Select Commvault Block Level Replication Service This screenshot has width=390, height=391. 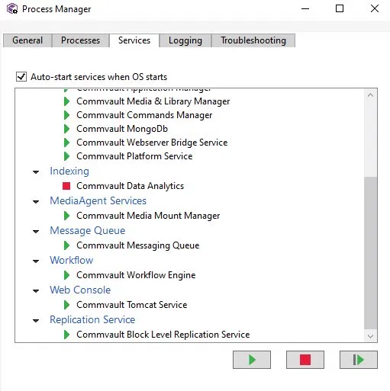pyautogui.click(x=163, y=335)
